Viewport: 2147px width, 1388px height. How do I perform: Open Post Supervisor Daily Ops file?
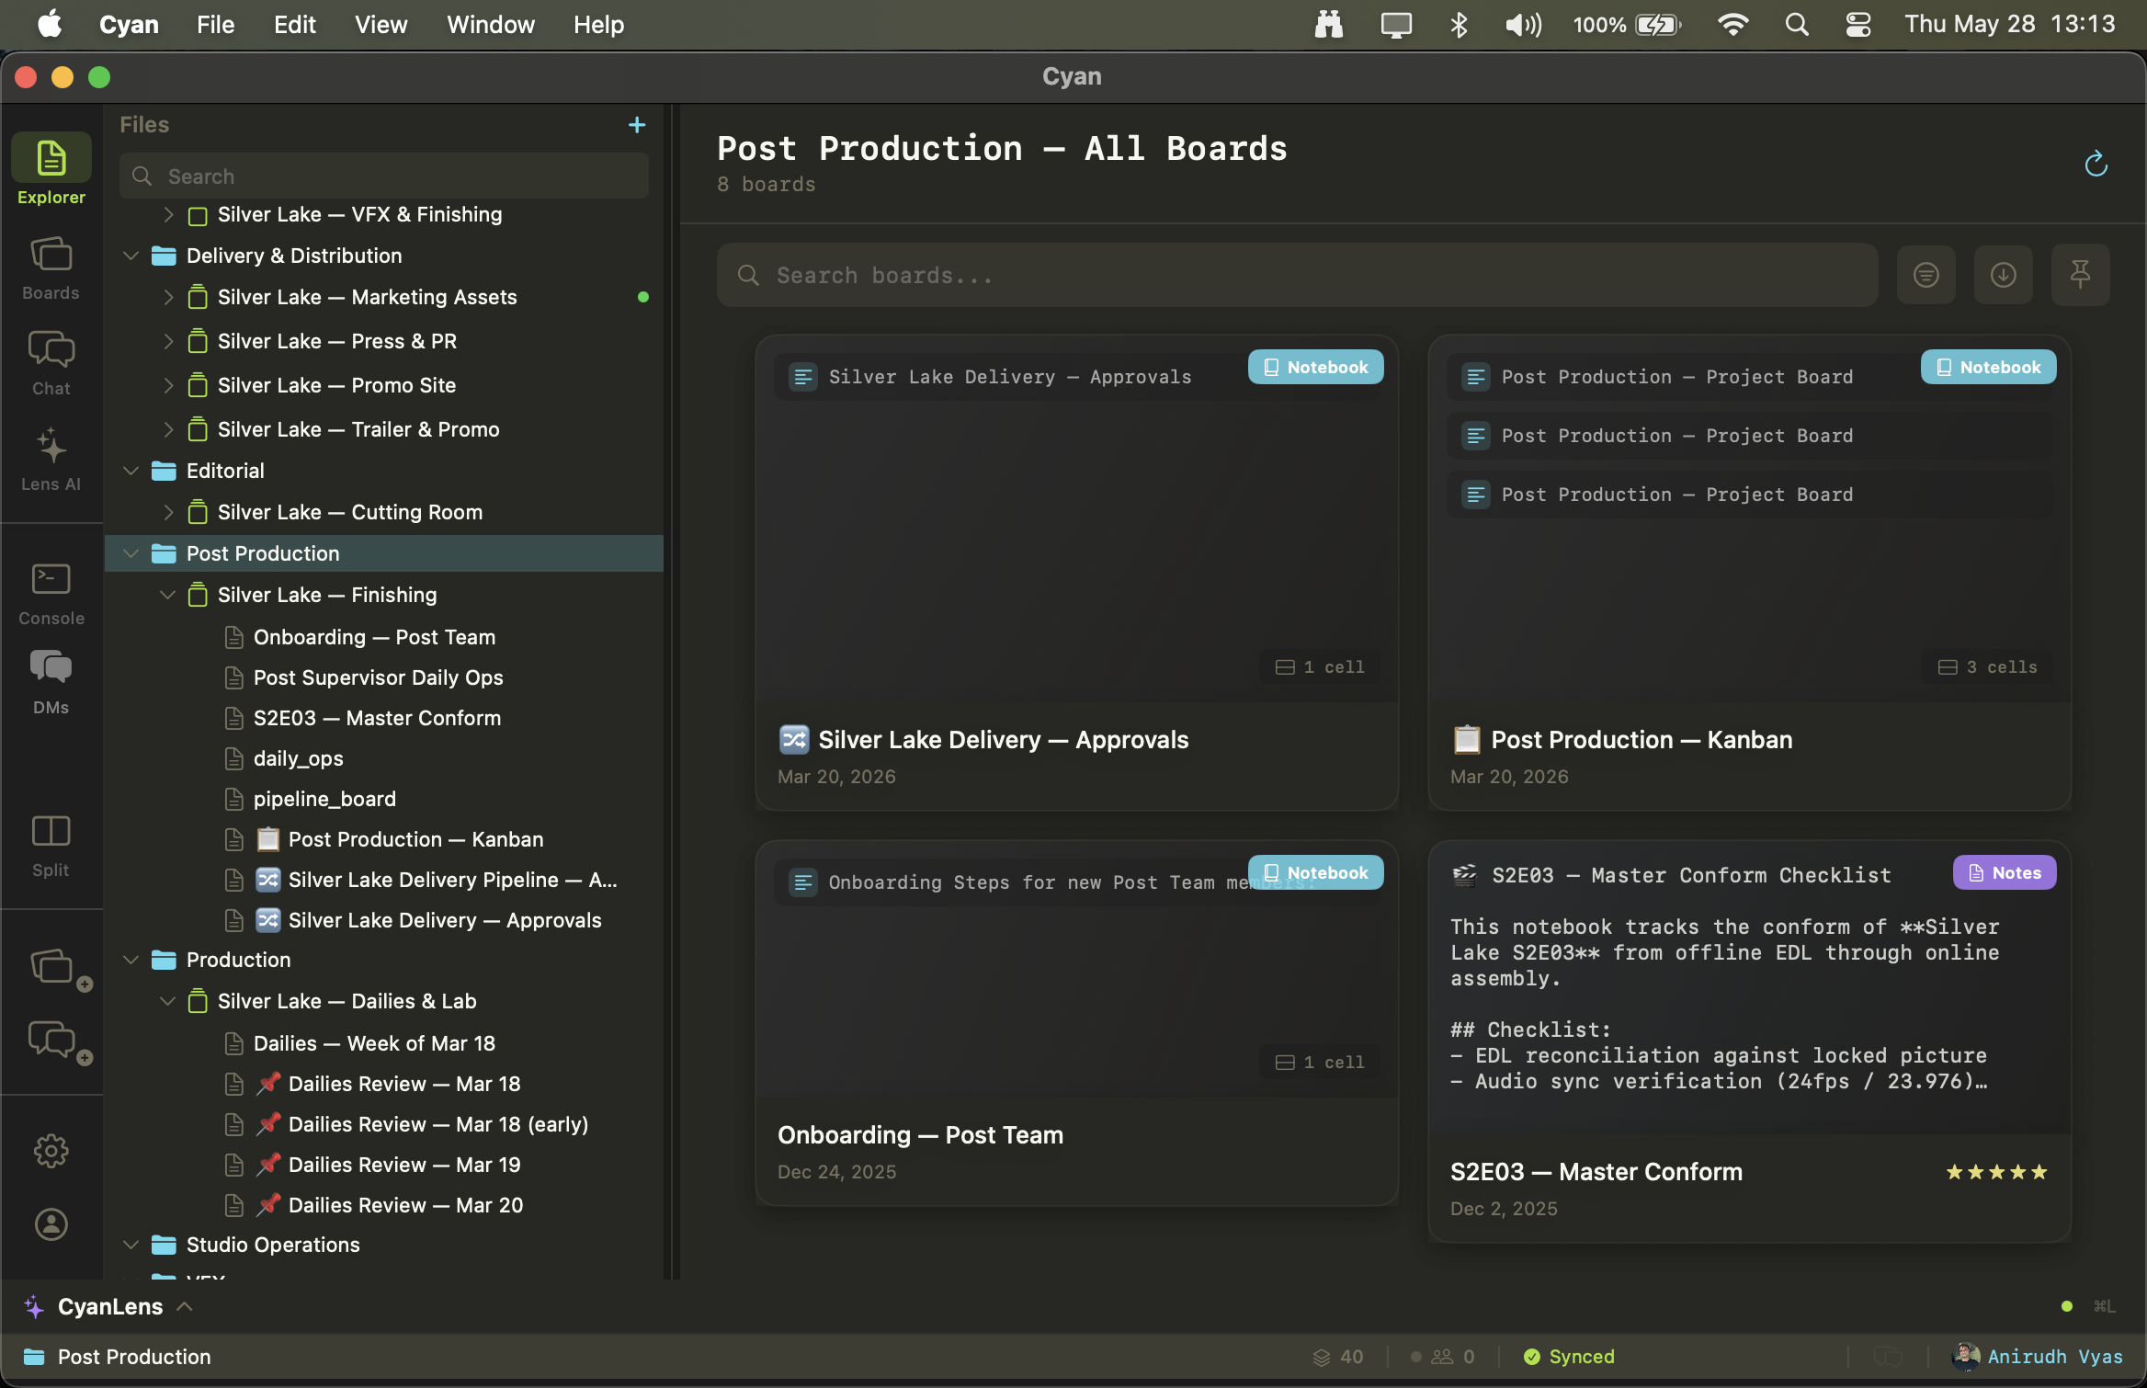[378, 677]
